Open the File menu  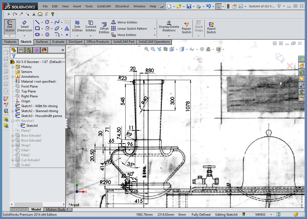pyautogui.click(x=45, y=6)
